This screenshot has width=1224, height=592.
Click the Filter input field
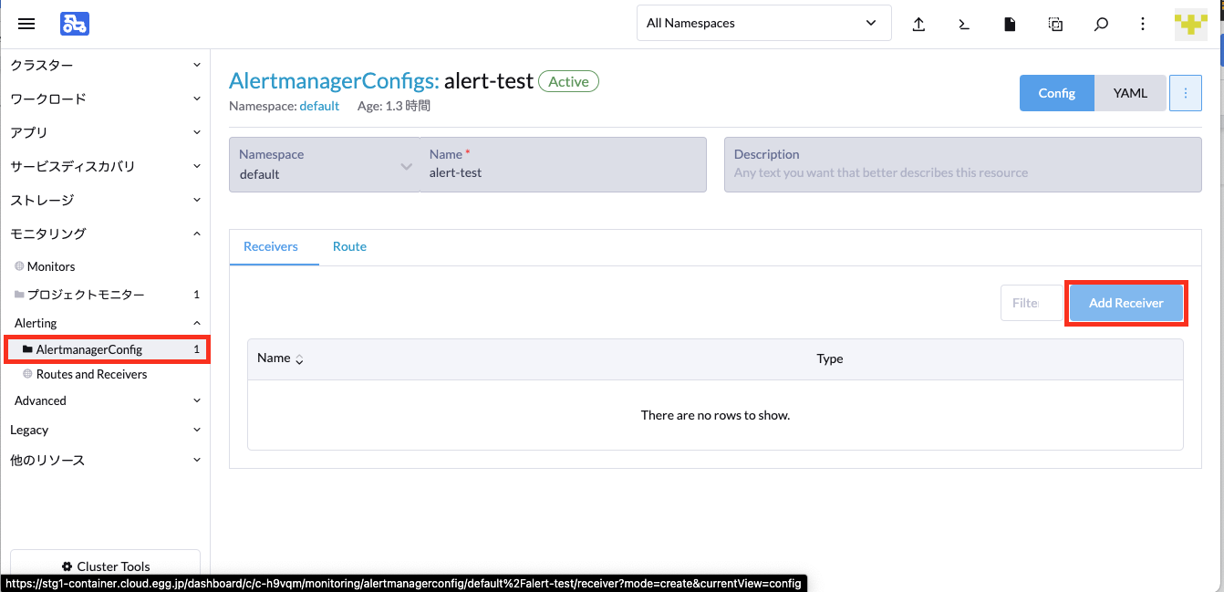tap(1032, 303)
